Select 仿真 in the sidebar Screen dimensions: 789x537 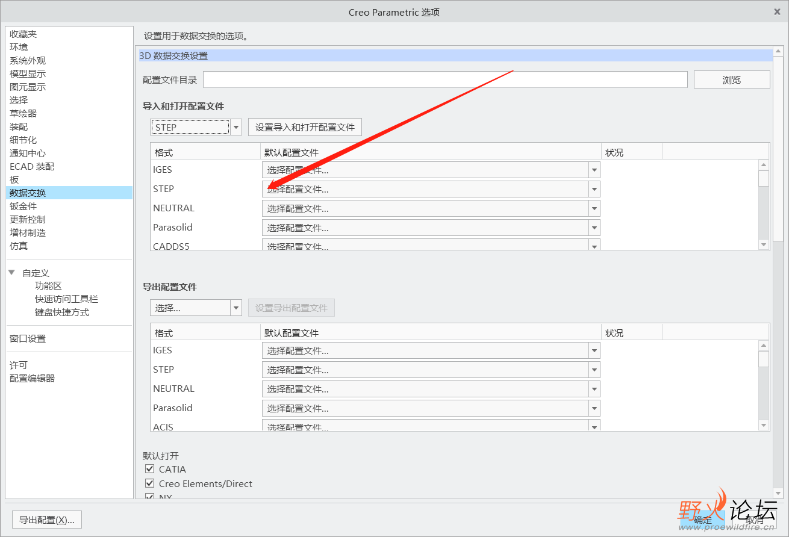pos(19,246)
